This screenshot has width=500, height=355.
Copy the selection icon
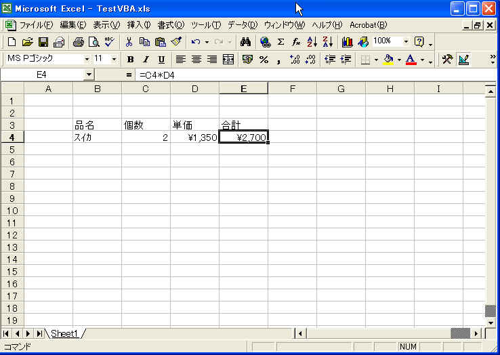[144, 42]
